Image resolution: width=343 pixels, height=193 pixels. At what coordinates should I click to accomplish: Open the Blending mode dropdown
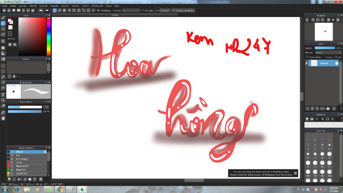click(x=328, y=53)
